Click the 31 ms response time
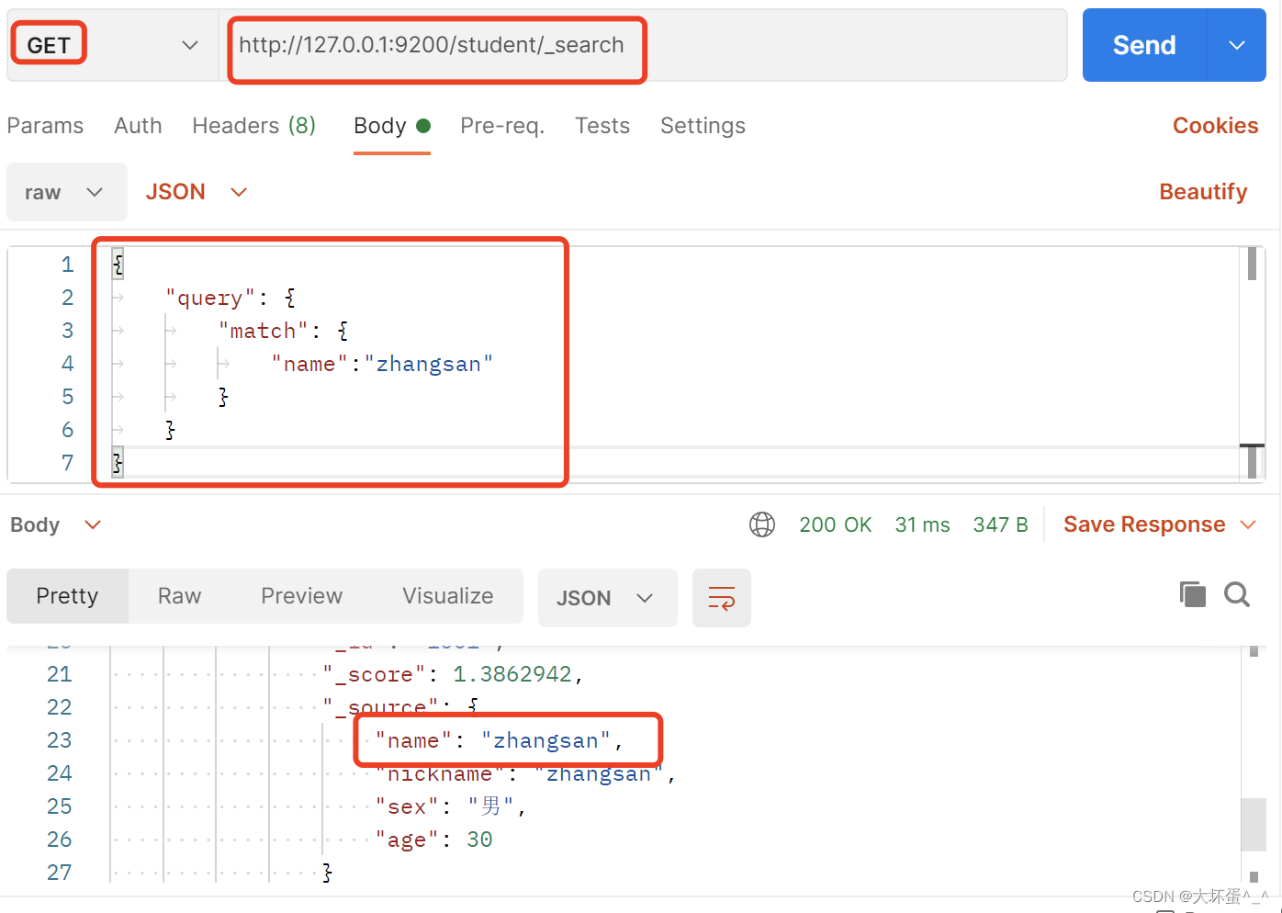This screenshot has height=913, width=1282. (922, 524)
